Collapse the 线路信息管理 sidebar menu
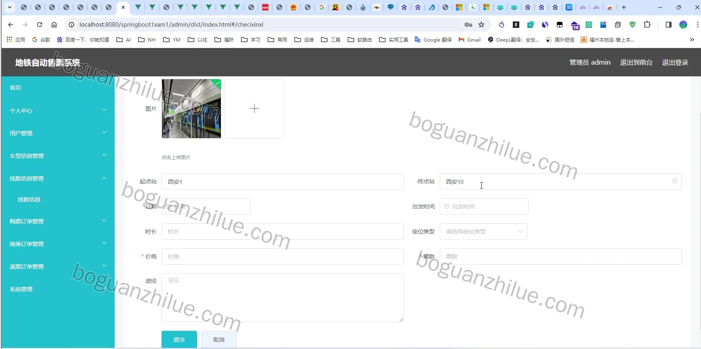Screen dimensions: 701x349 pos(58,178)
